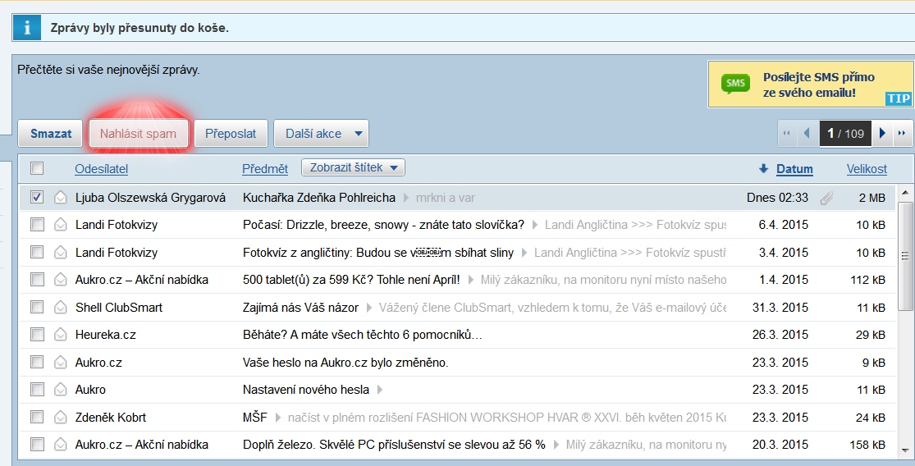
Task: Click the attachment paperclip icon on first message
Action: click(x=826, y=198)
